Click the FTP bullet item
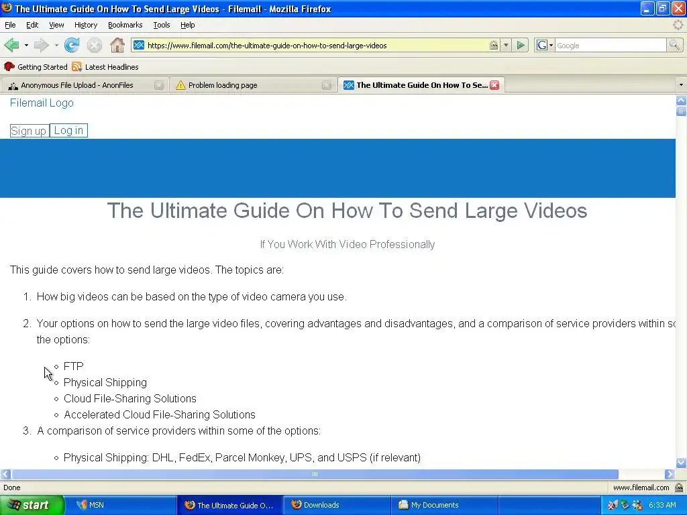 tap(74, 366)
